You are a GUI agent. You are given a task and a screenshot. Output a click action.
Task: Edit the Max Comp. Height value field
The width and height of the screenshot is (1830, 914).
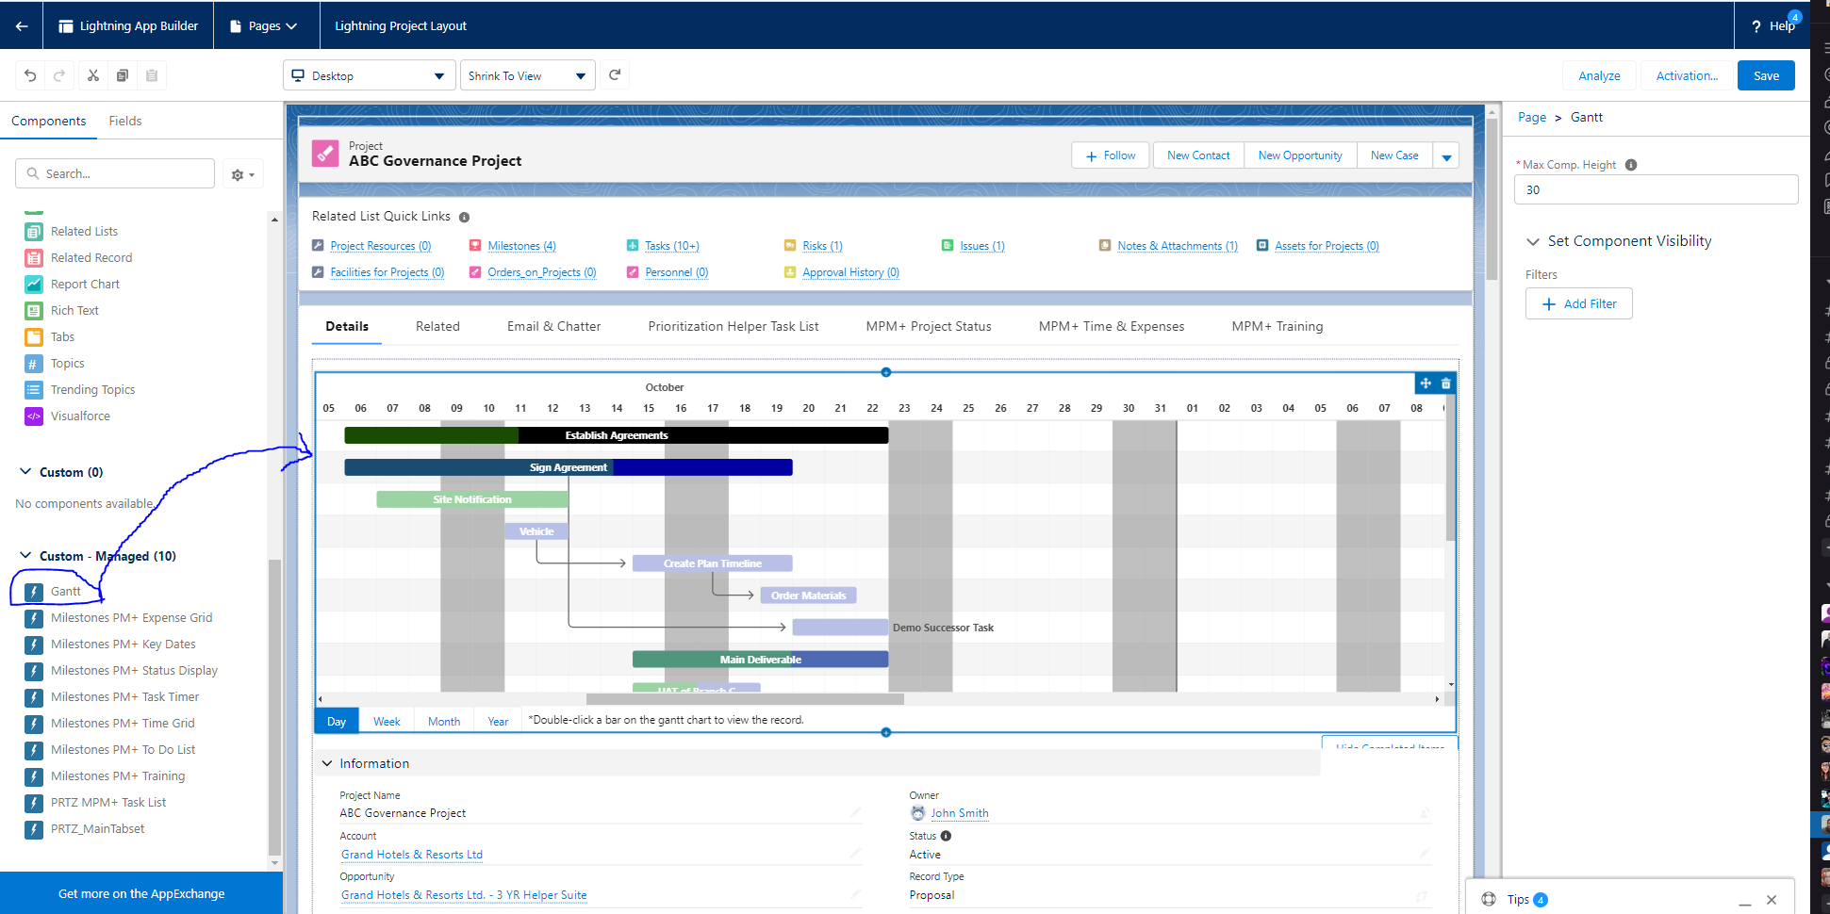point(1656,189)
